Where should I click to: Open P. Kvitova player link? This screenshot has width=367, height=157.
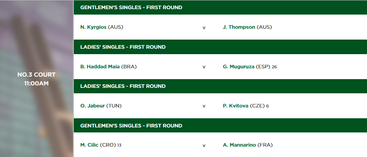click(x=236, y=106)
